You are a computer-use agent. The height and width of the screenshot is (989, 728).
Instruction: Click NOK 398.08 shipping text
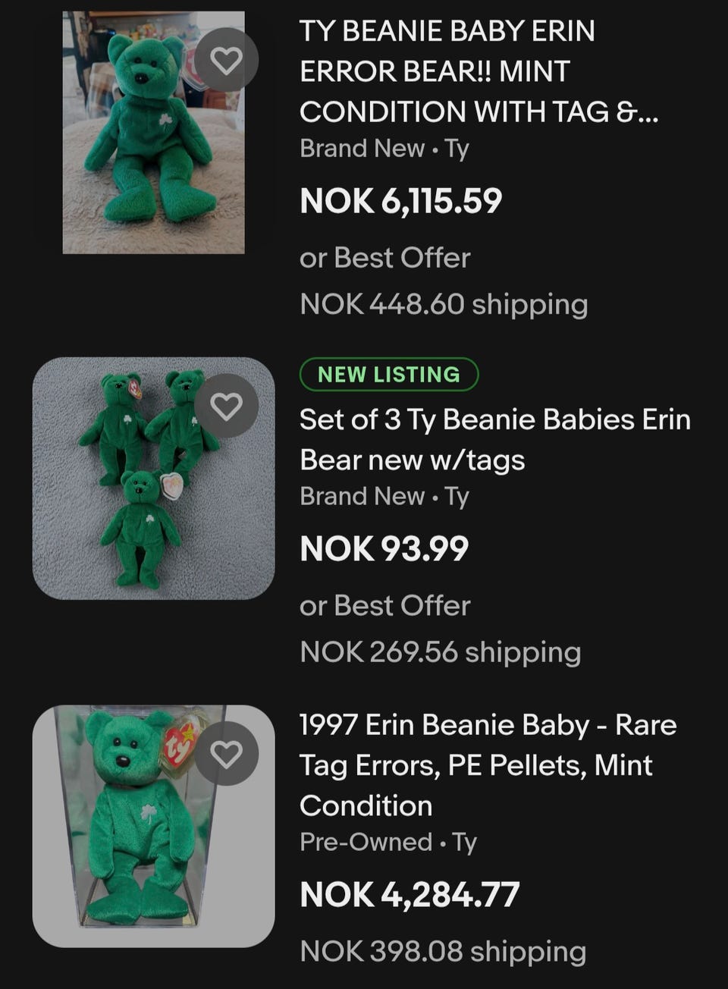pyautogui.click(x=443, y=951)
